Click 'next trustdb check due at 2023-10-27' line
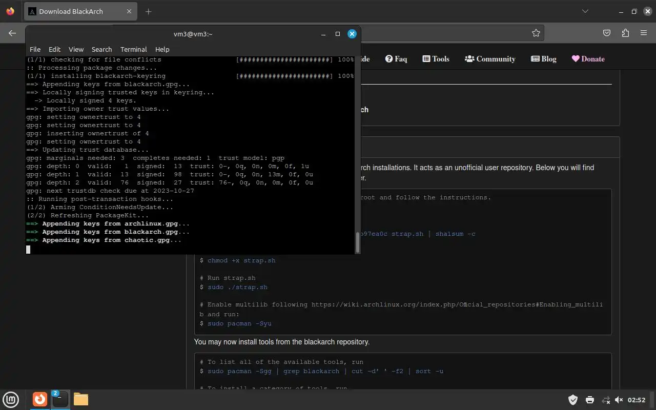This screenshot has width=656, height=410. coord(110,191)
